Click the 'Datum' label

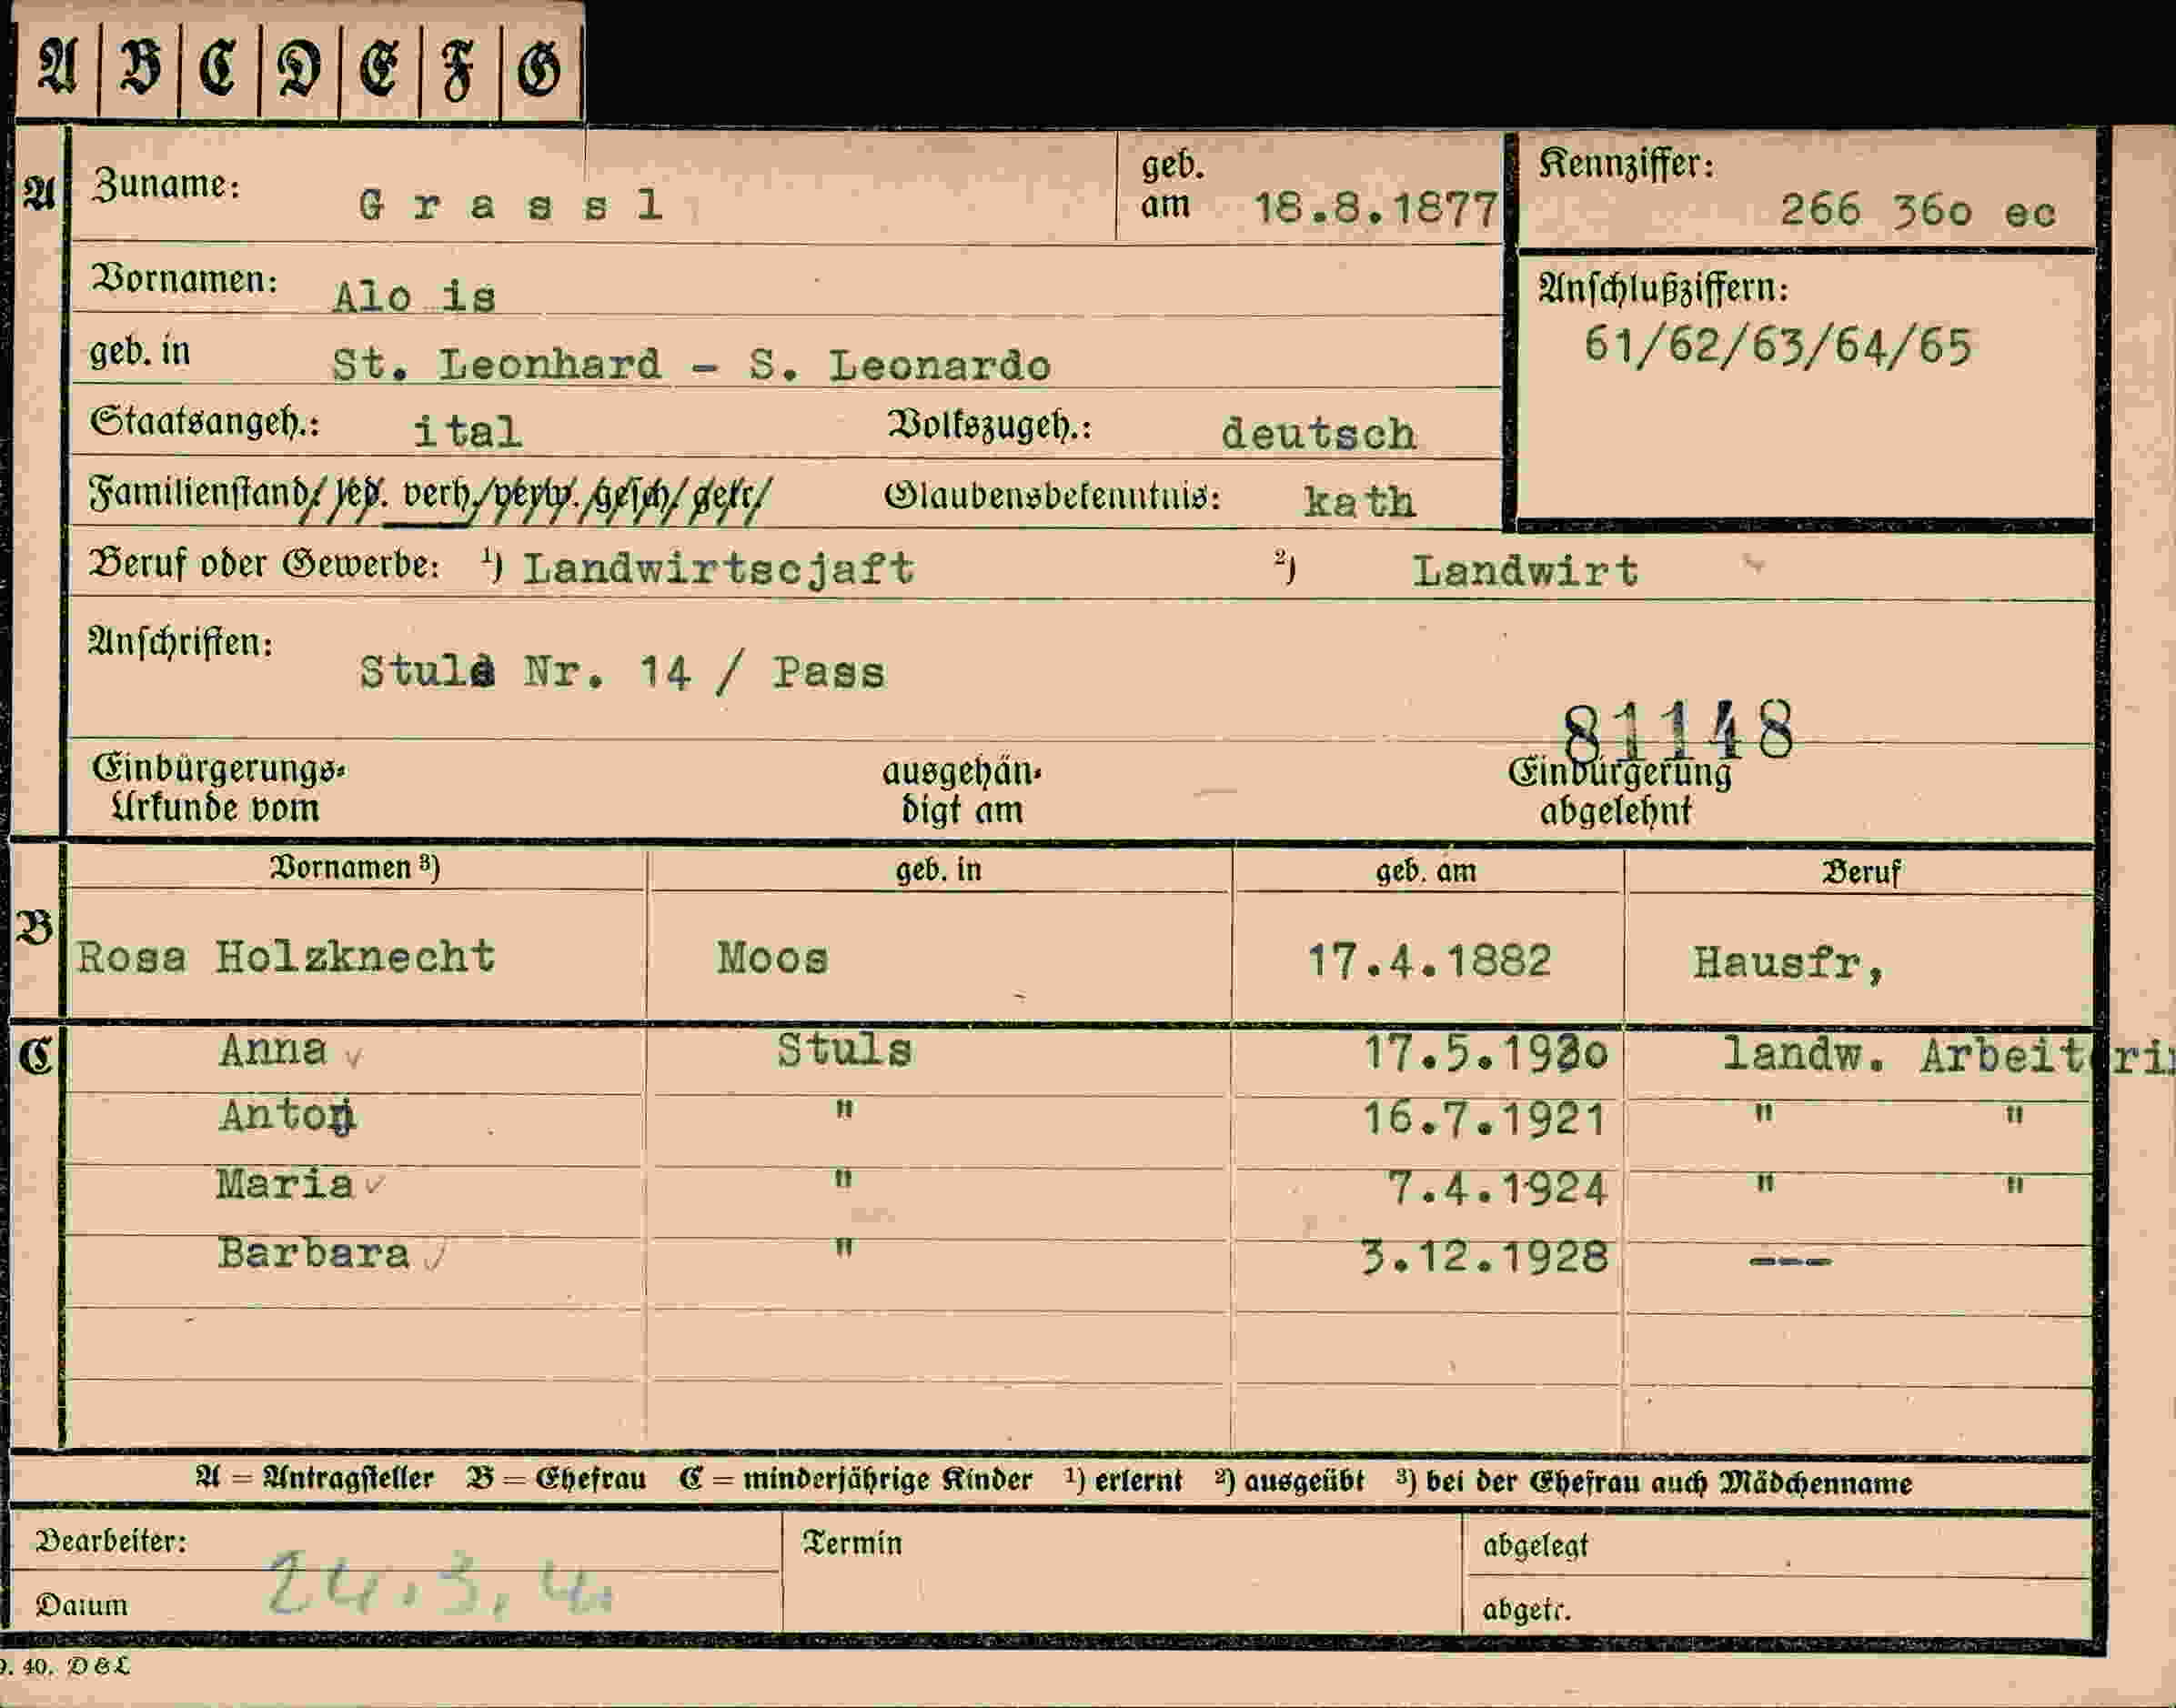click(82, 1605)
